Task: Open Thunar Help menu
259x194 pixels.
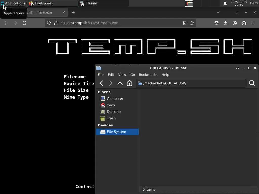Action: click(x=165, y=75)
